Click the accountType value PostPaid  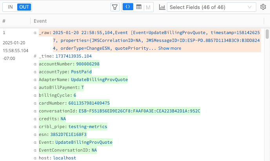point(81,72)
